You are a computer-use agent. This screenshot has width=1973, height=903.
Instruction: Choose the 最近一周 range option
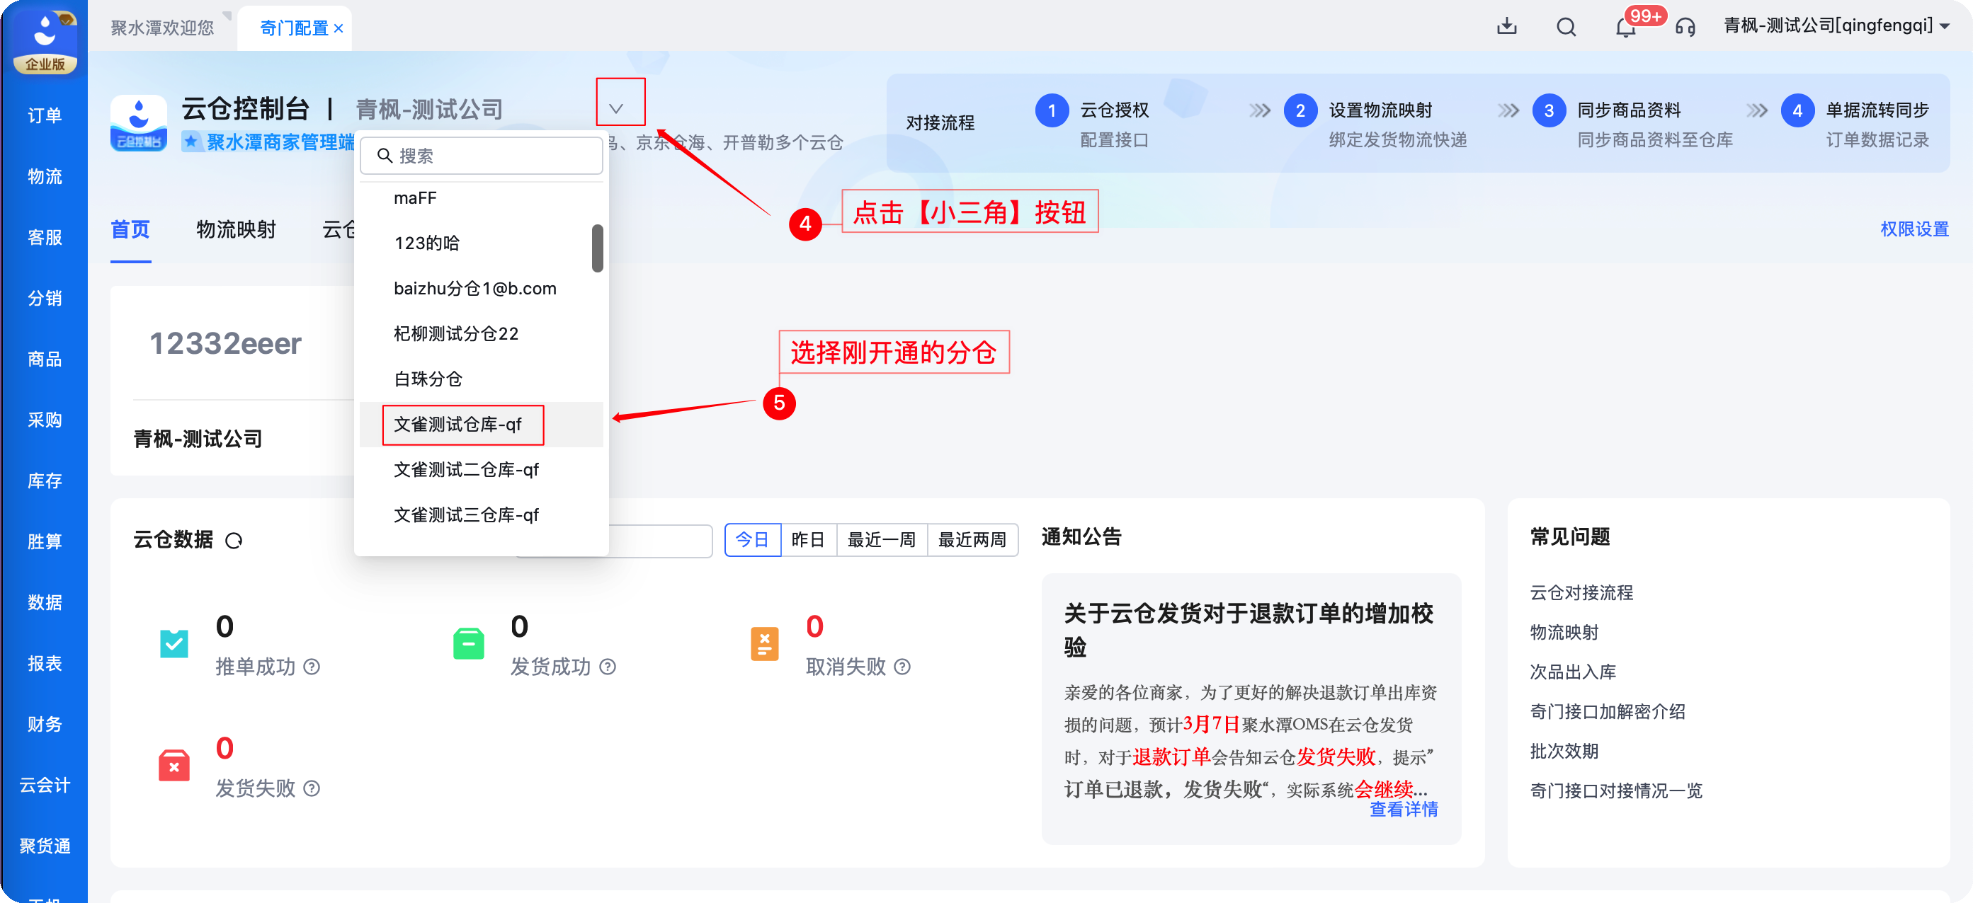pyautogui.click(x=882, y=539)
